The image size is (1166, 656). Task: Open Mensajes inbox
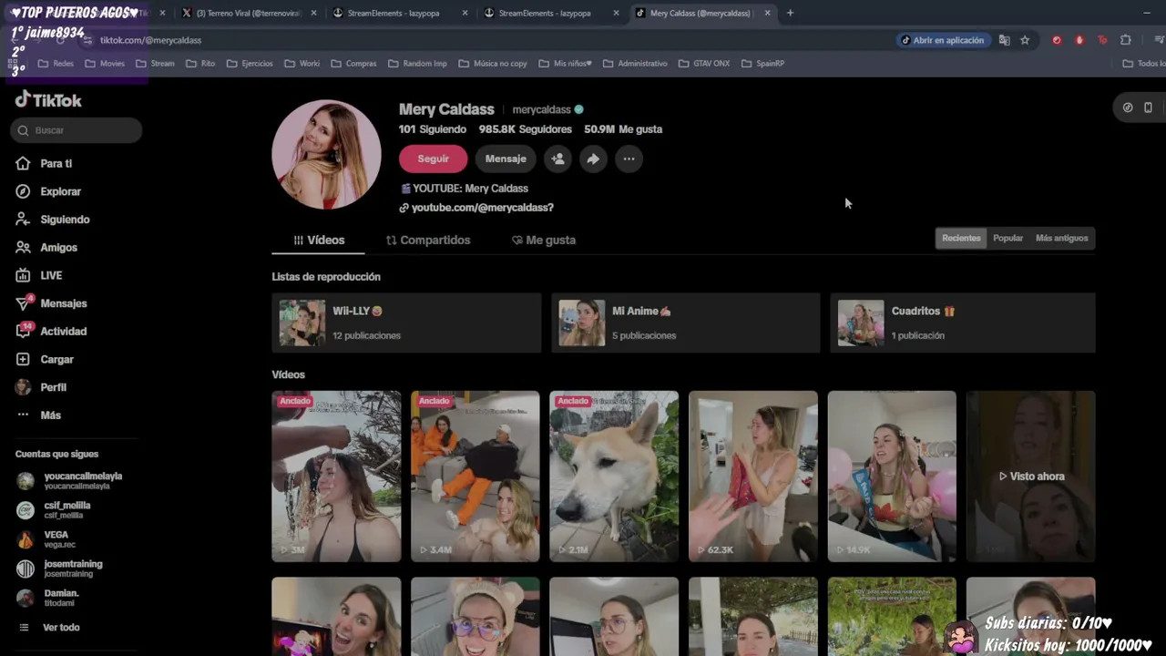tap(51, 303)
